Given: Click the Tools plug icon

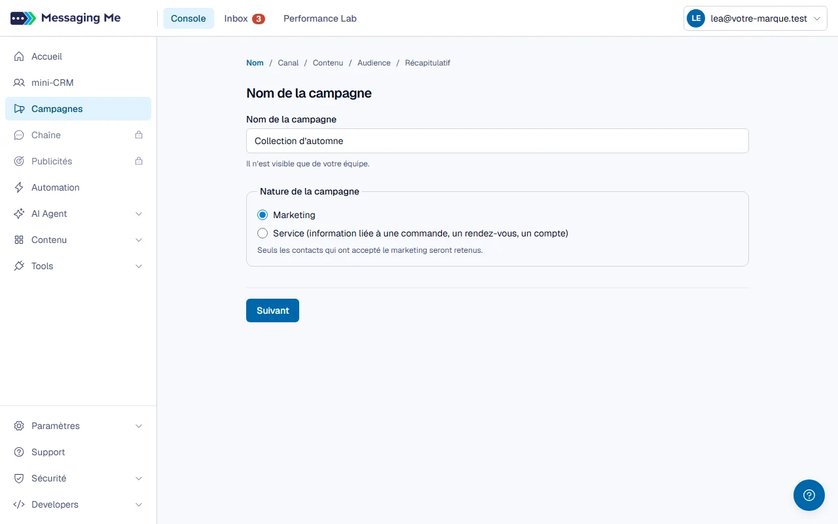Looking at the screenshot, I should click(19, 266).
